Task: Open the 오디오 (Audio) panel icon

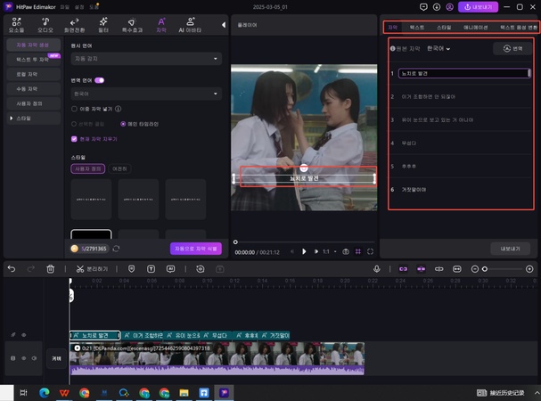Action: coord(45,23)
